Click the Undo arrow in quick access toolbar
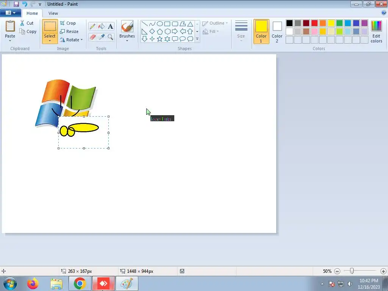Image resolution: width=388 pixels, height=291 pixels. coord(25,4)
